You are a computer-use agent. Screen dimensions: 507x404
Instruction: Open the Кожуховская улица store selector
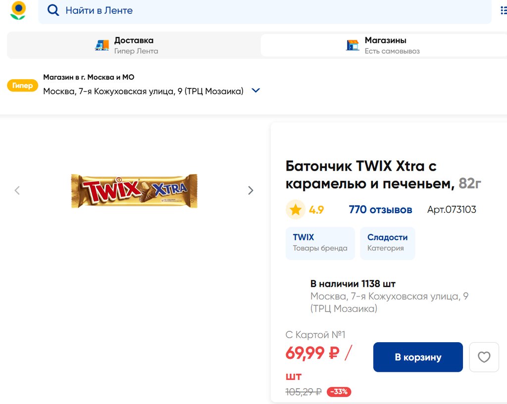pos(143,91)
